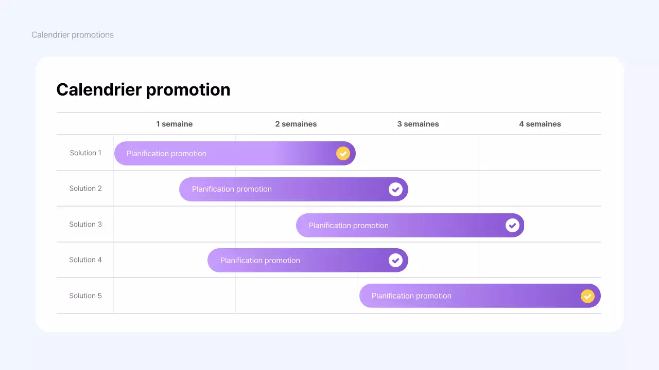The height and width of the screenshot is (370, 659).
Task: Select the Solution 5 row label
Action: point(85,295)
